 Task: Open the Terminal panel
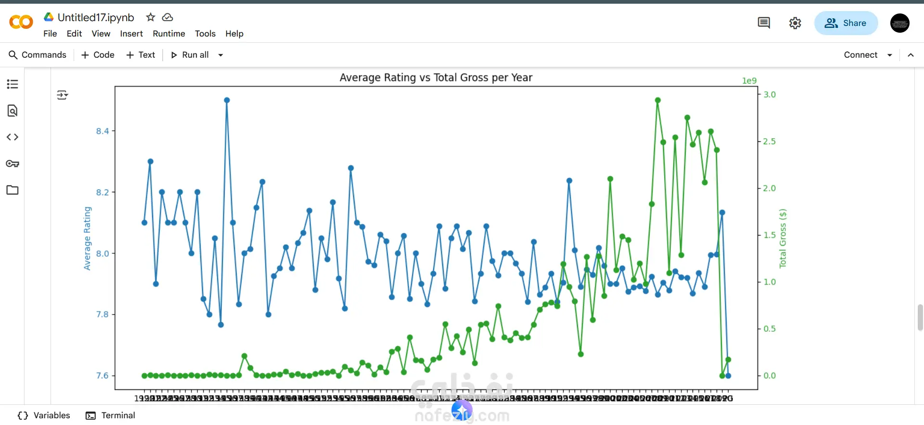click(110, 415)
